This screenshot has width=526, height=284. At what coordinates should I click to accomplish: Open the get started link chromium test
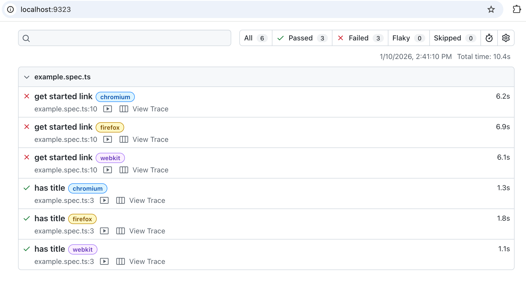(x=63, y=97)
